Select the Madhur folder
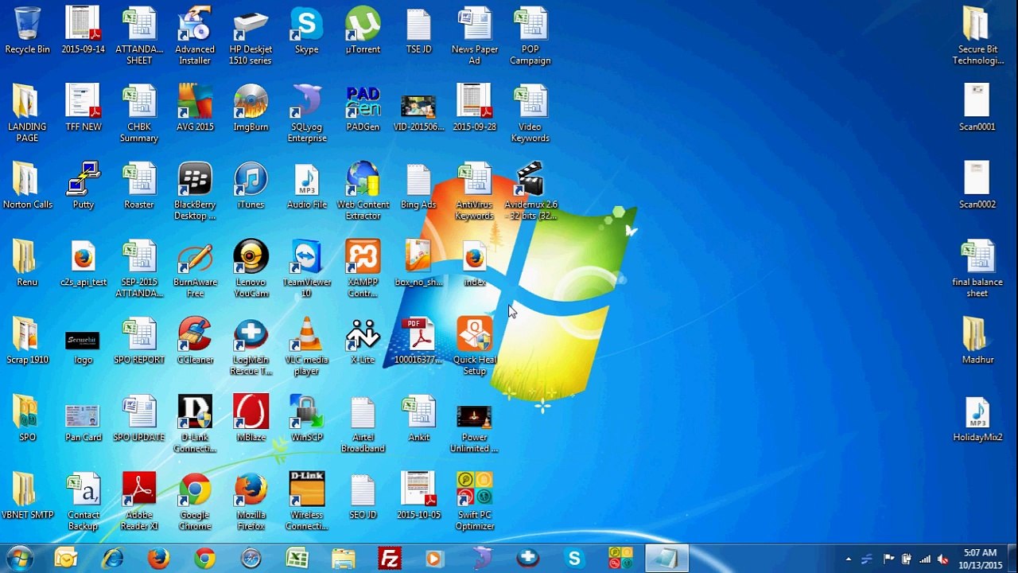Image resolution: width=1018 pixels, height=573 pixels. pos(977,341)
